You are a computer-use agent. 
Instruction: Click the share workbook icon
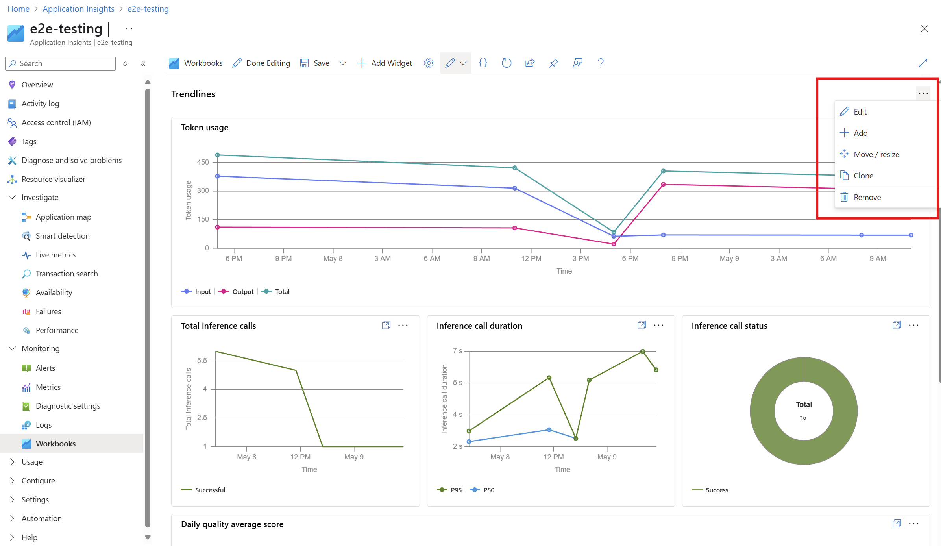pos(530,63)
